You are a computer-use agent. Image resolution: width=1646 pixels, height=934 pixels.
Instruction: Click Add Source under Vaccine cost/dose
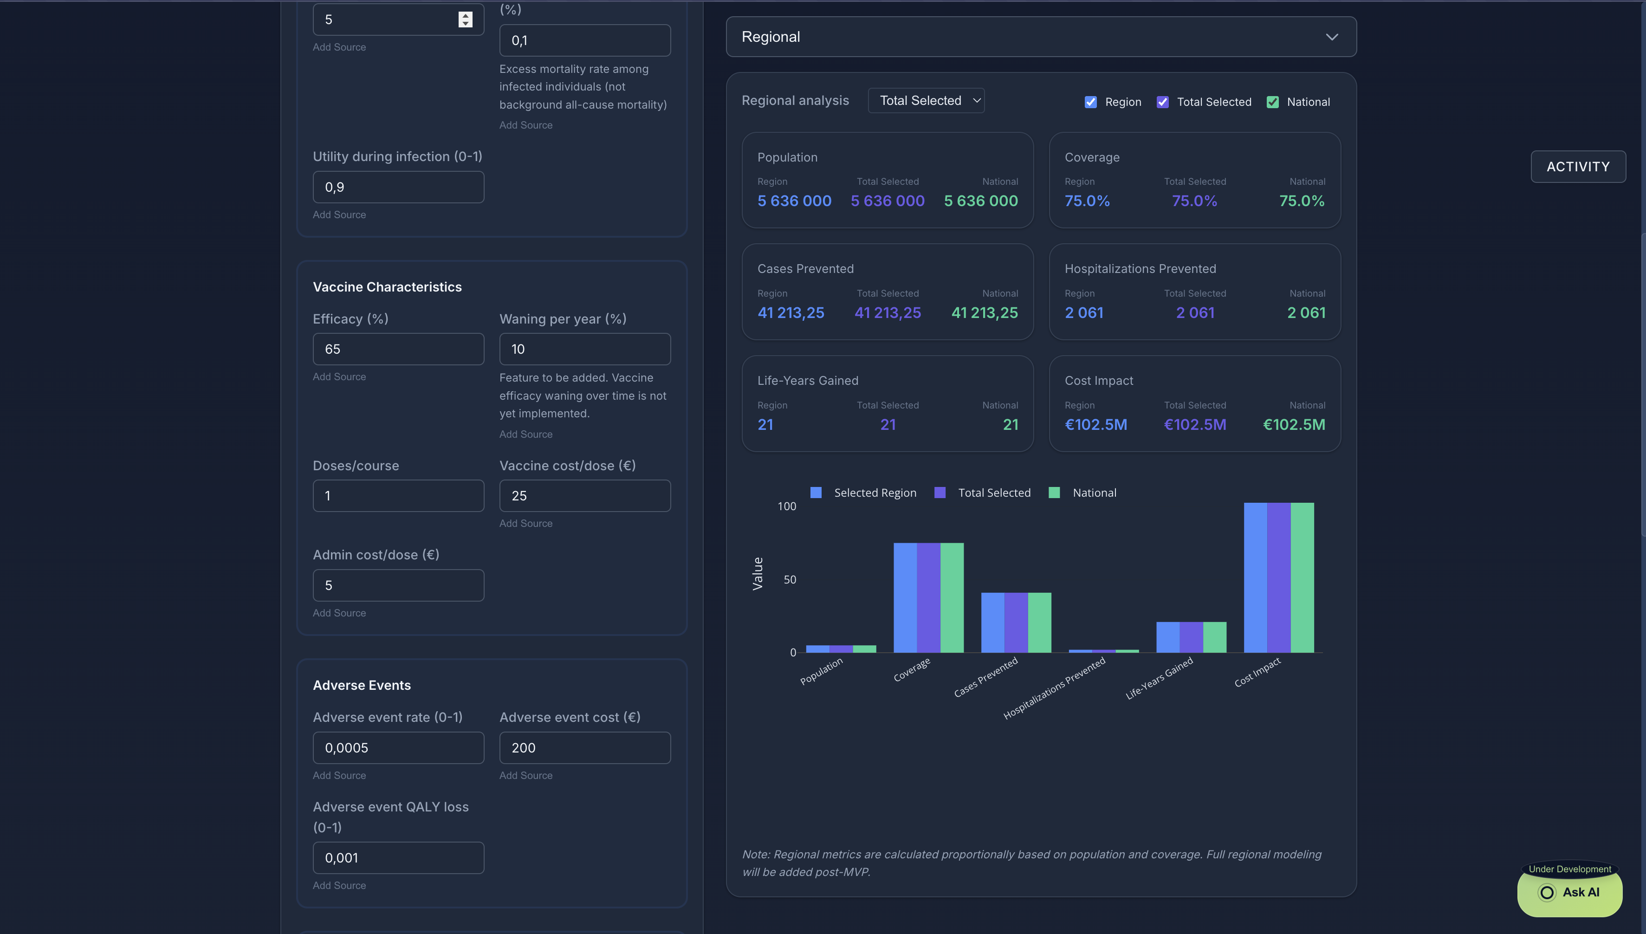(526, 524)
